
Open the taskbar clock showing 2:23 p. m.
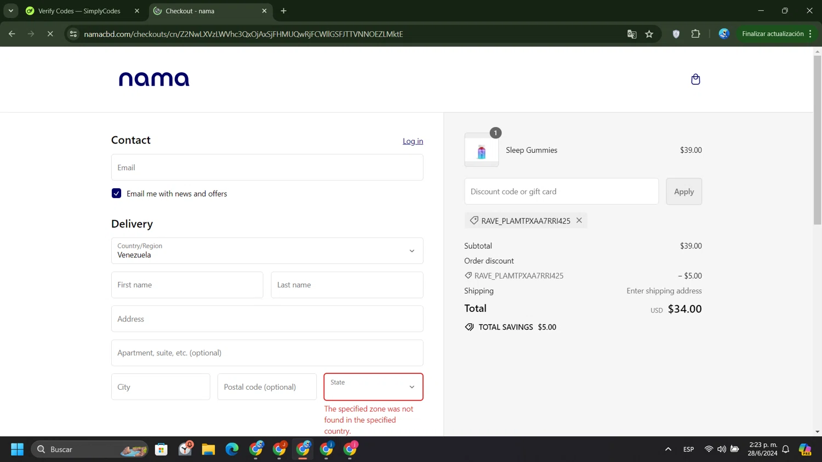coord(763,449)
